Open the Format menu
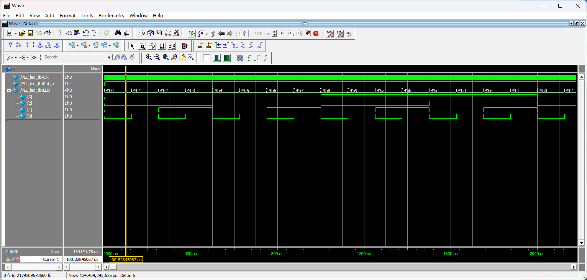587x280 pixels. click(67, 16)
